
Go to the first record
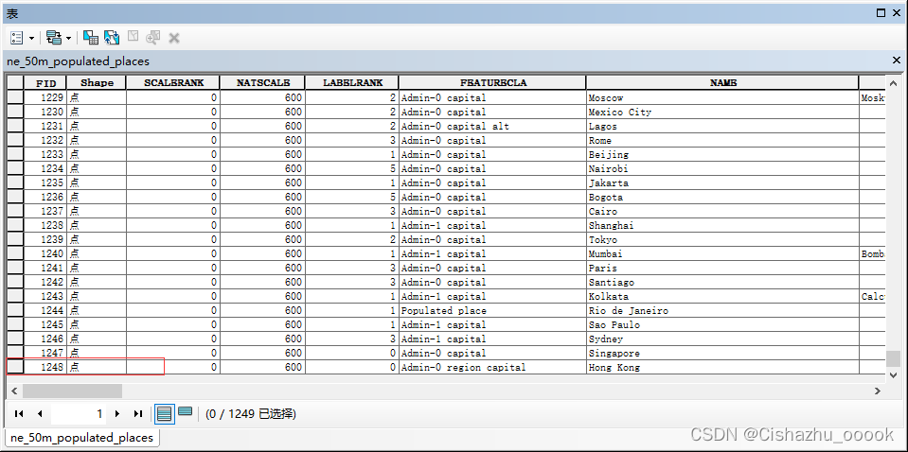[x=19, y=413]
